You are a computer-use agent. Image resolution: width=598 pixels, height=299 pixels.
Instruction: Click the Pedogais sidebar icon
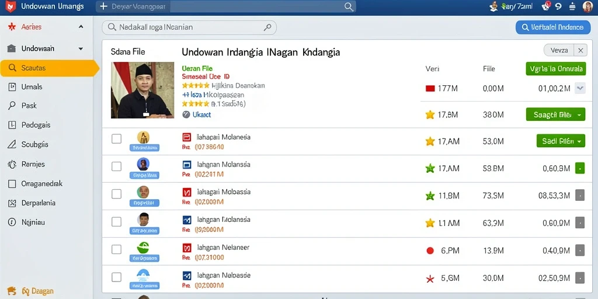pos(12,125)
